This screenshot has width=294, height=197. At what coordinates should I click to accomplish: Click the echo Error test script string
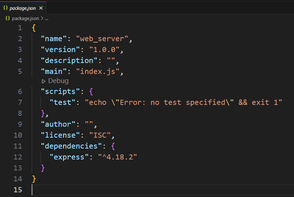183,102
